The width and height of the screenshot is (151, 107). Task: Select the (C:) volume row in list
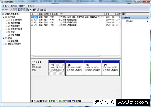(x=75, y=17)
